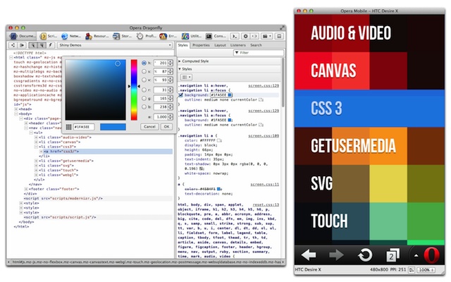This screenshot has width=451, height=282.
Task: Click the expand DOM tree icon
Action: [13, 45]
